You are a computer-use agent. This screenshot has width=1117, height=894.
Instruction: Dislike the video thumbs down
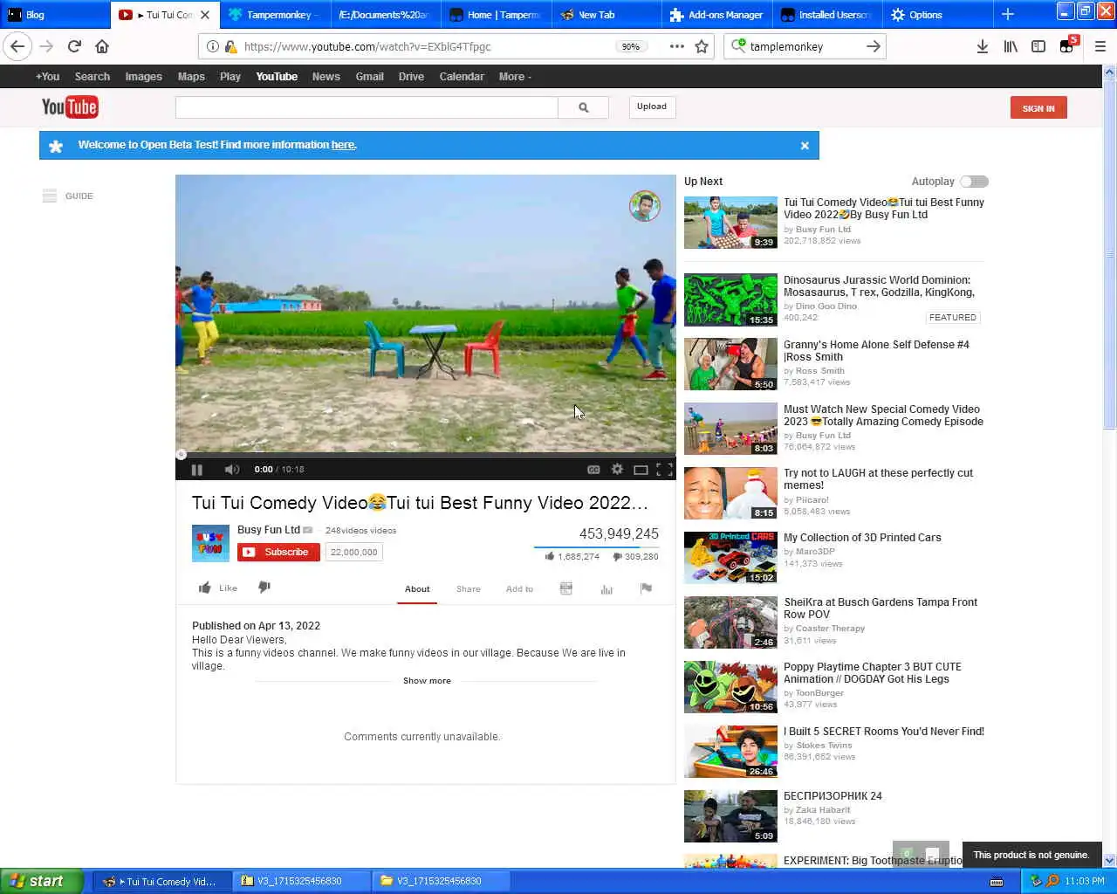coord(264,588)
